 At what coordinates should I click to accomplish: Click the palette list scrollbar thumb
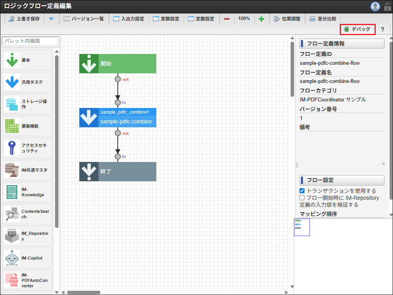pos(57,142)
